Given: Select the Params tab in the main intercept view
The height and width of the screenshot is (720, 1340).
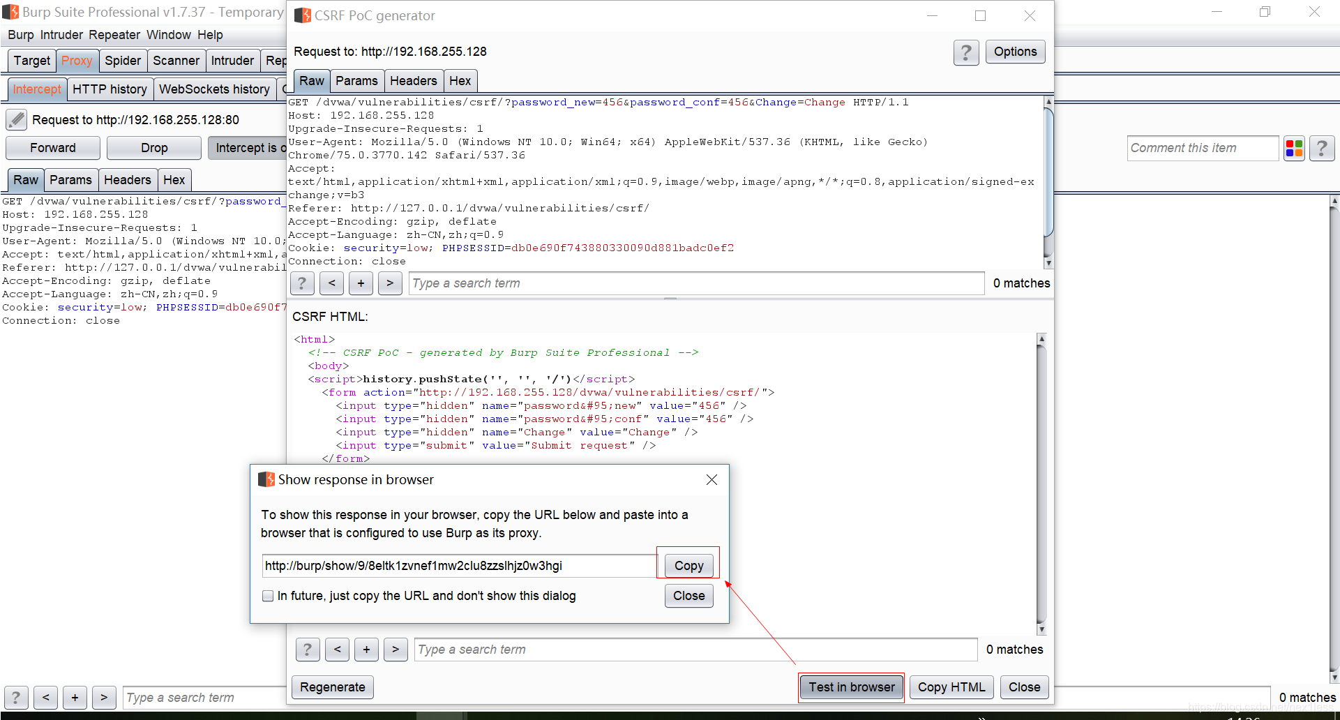Looking at the screenshot, I should 70,180.
